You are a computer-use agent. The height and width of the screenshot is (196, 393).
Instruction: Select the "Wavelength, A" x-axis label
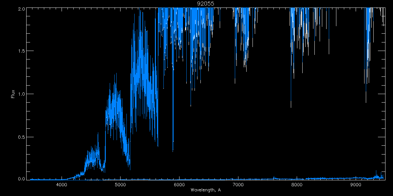(206, 190)
